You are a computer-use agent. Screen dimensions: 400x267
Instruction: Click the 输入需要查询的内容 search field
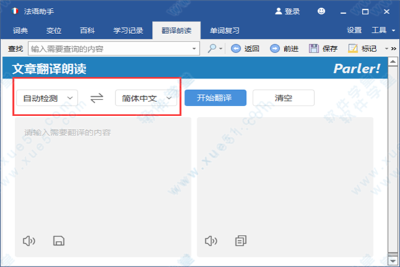pos(114,49)
